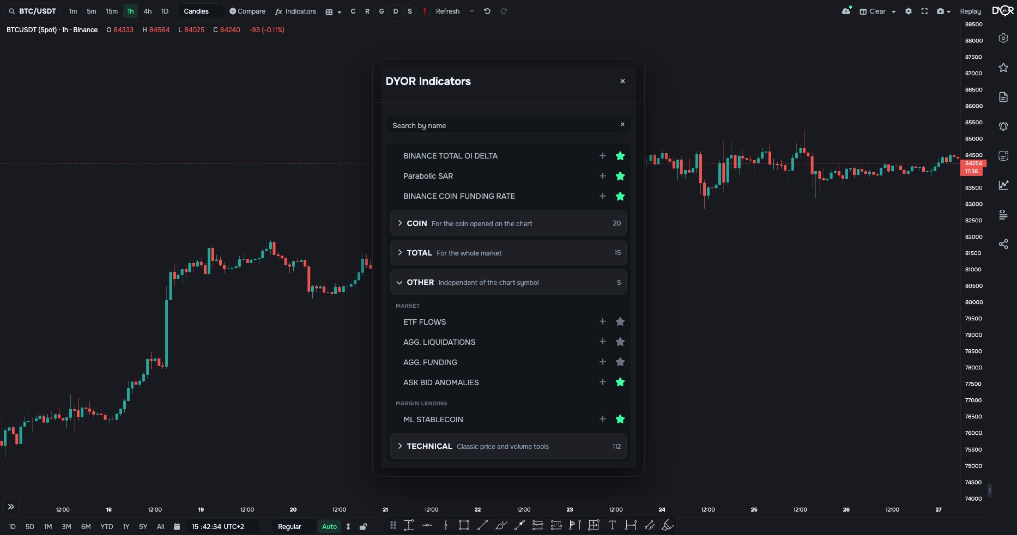Add BINANCE TOTAL OI DELTA to chart

coord(602,156)
